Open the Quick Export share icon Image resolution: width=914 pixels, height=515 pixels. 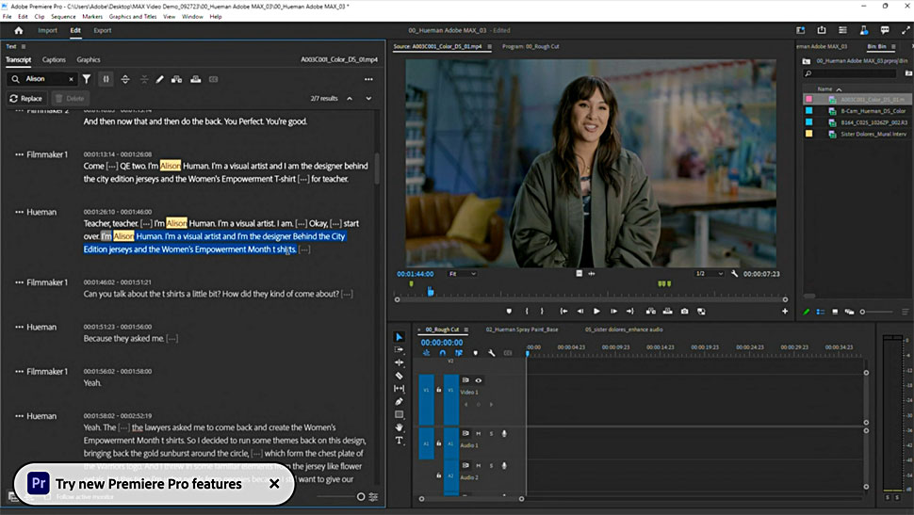pos(822,30)
